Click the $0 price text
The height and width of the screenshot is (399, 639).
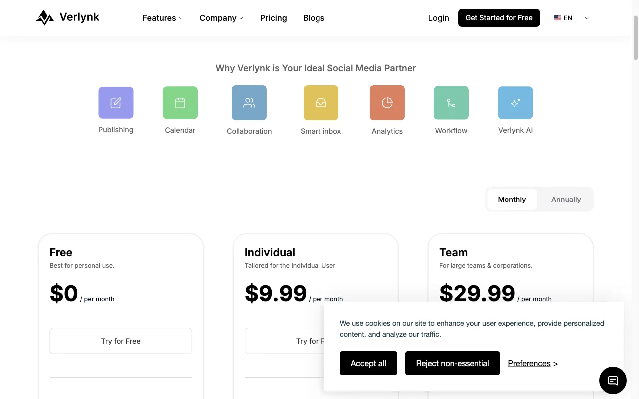64,293
